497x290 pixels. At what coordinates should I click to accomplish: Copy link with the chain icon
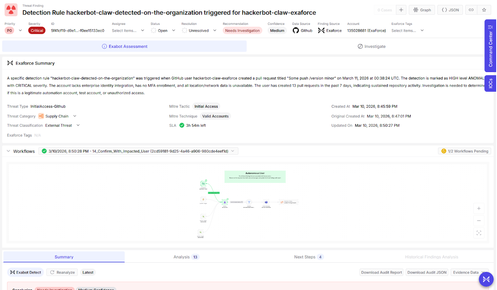pos(471,10)
